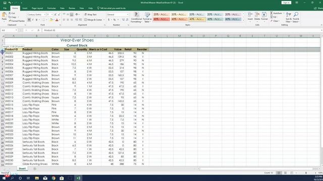Click the AutoSum sigma icon
Viewport: 323px width, 181px height.
point(272,13)
